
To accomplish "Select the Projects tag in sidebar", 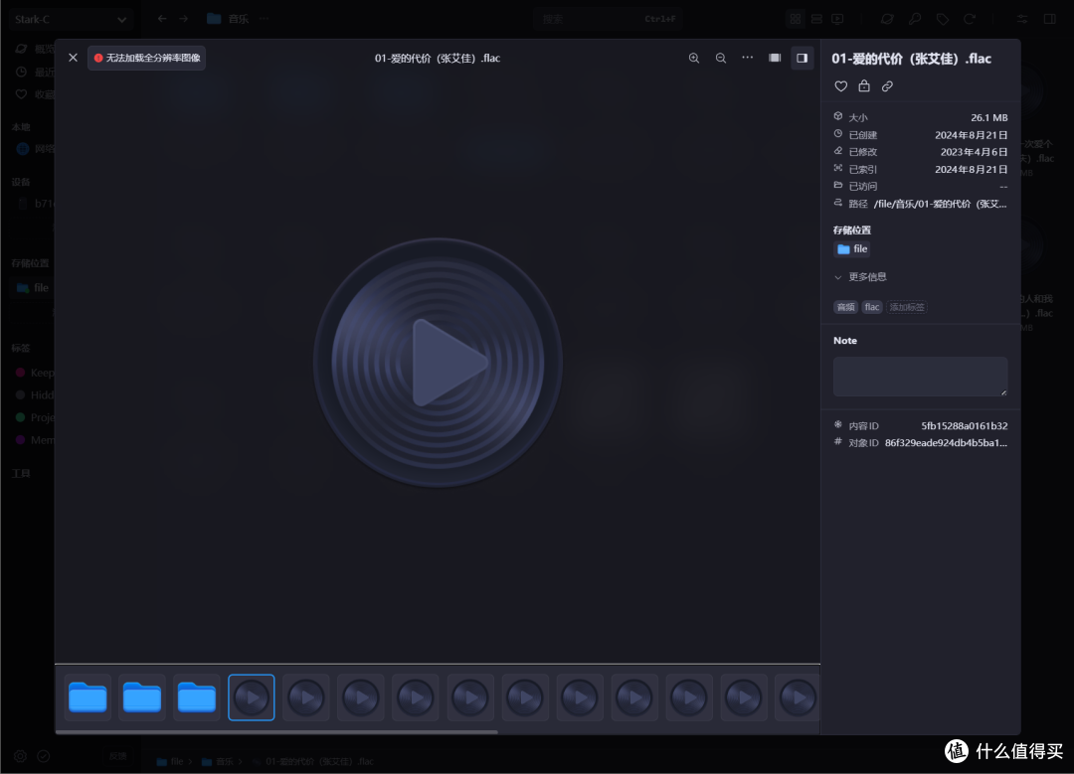I will [33, 417].
